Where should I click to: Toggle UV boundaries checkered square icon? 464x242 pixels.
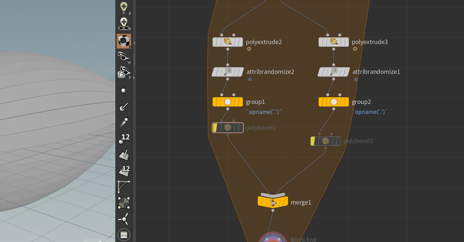point(124,203)
